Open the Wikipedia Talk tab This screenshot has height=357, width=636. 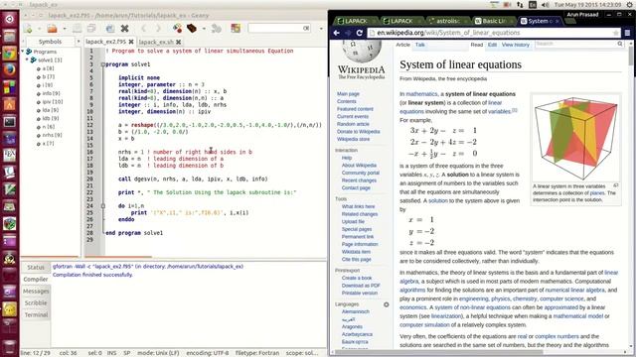419,45
